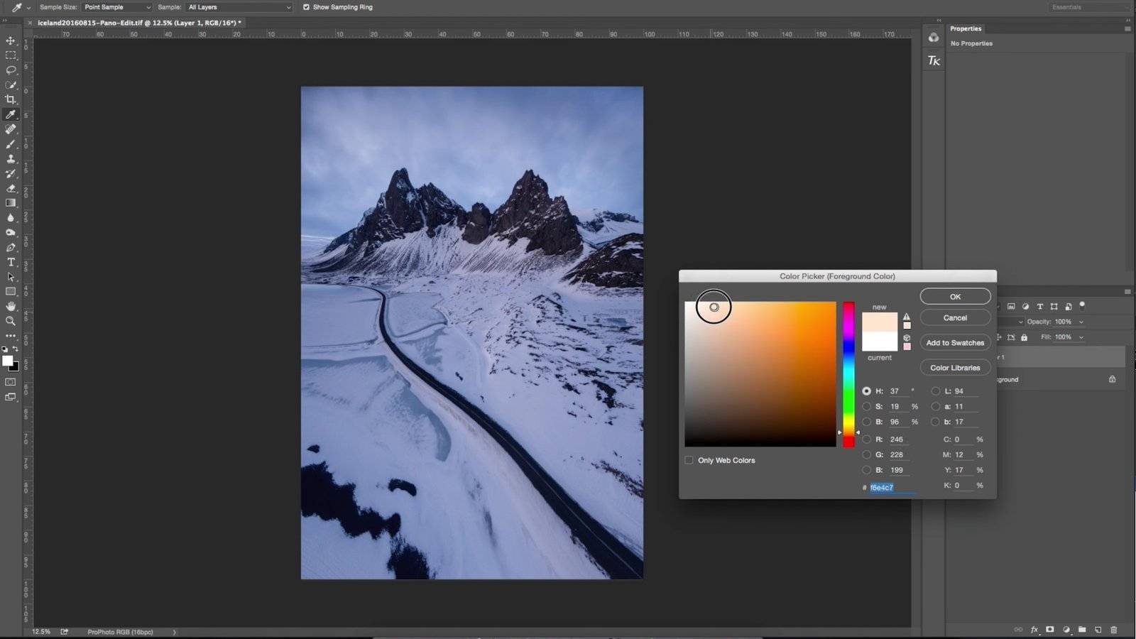
Task: Activate the Zoom tool in toolbar
Action: 11,321
